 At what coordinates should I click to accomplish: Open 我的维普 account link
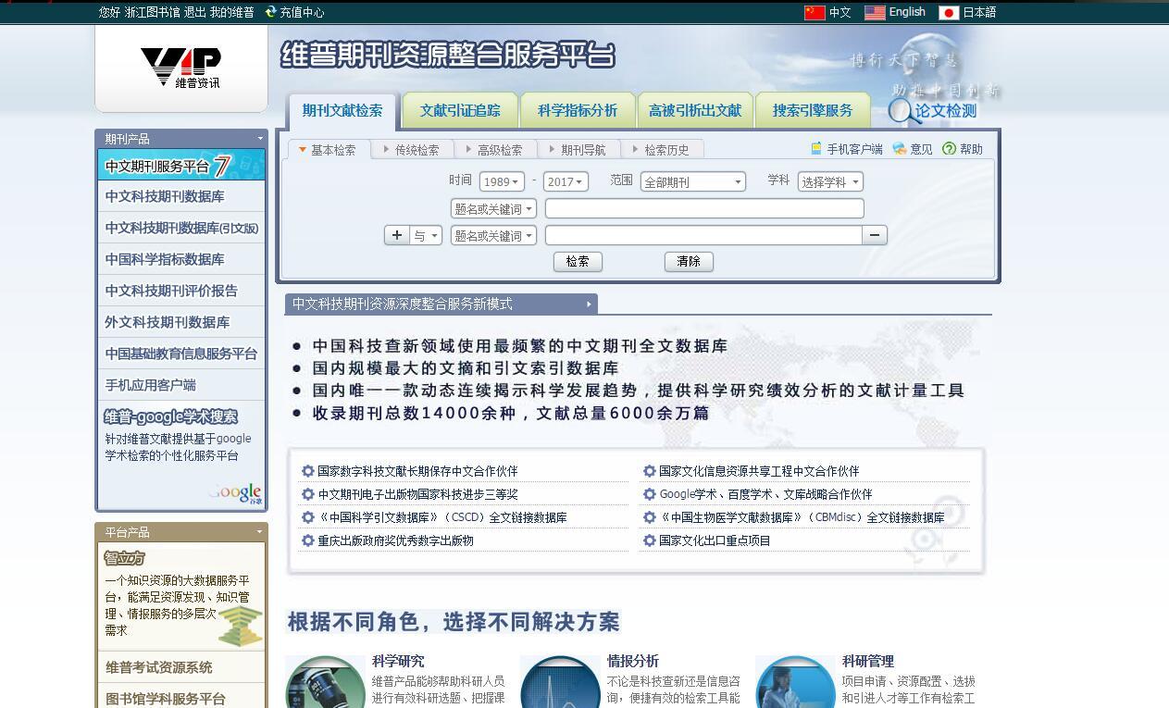pos(231,13)
